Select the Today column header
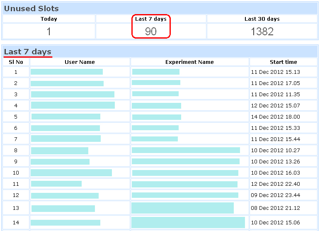The width and height of the screenshot is (320, 231). tap(49, 19)
